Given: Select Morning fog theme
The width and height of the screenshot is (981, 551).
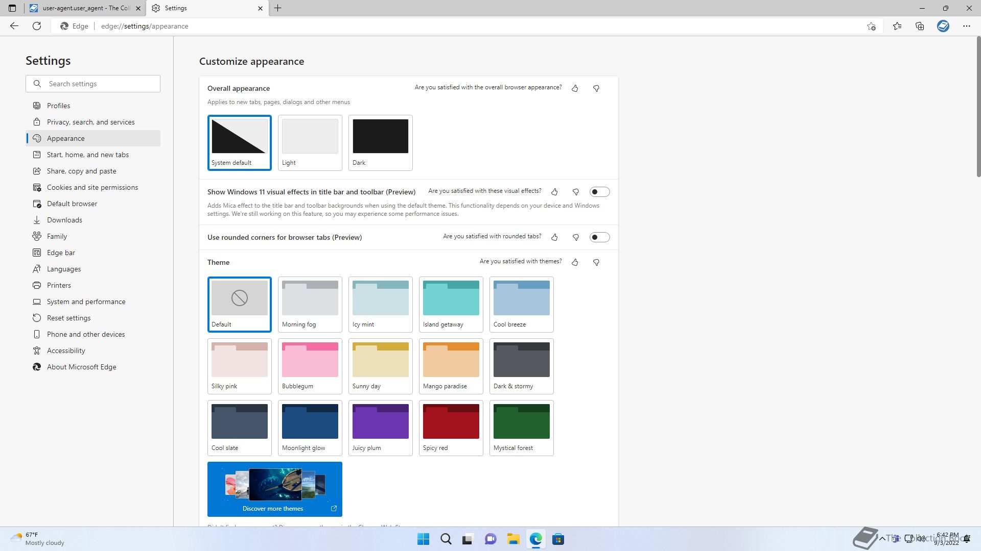Looking at the screenshot, I should [x=310, y=305].
